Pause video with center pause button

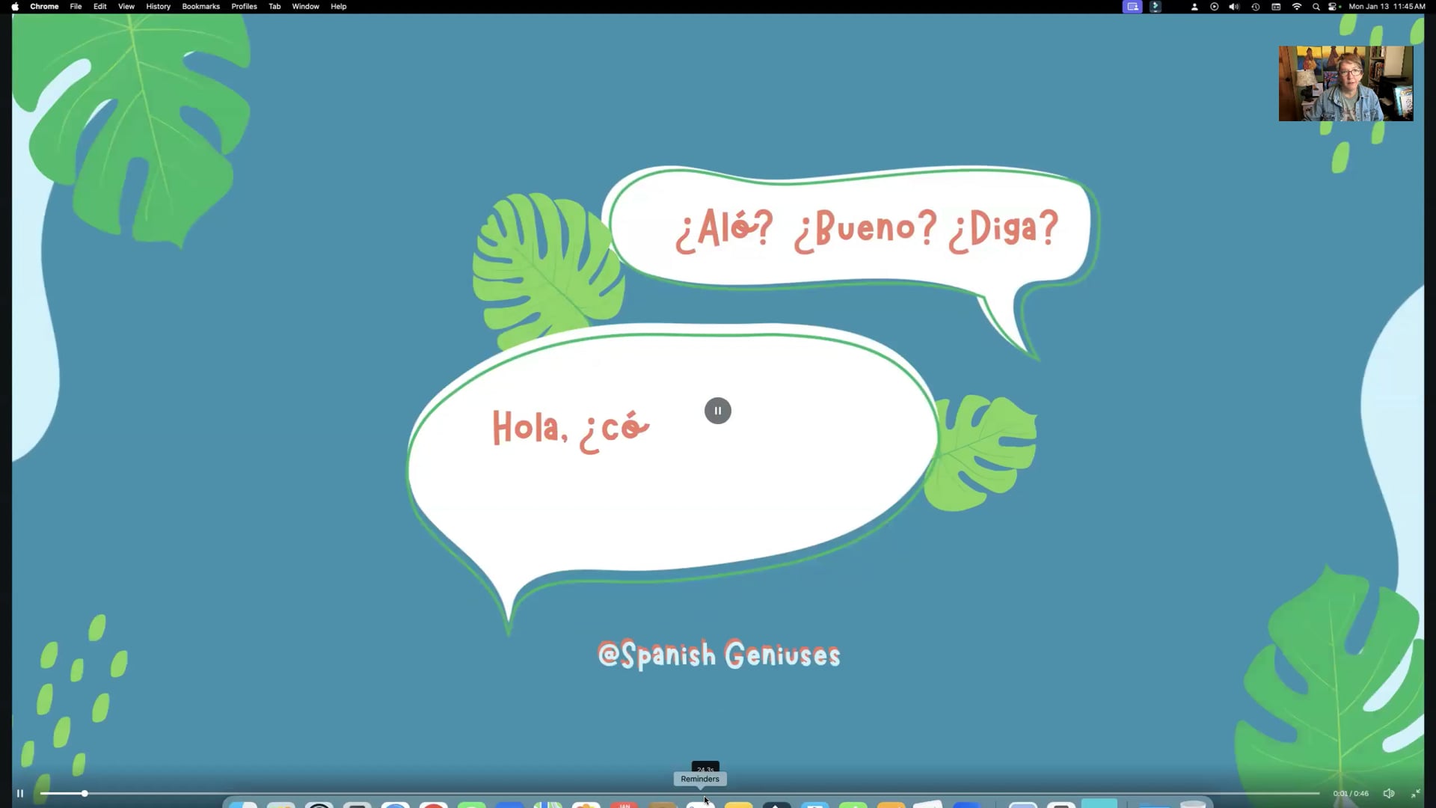click(717, 411)
